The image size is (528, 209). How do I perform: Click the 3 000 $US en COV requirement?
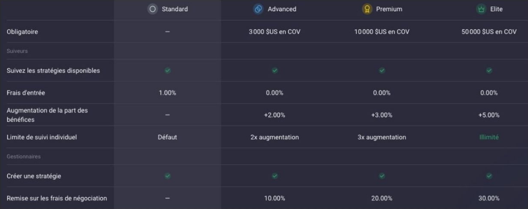275,32
